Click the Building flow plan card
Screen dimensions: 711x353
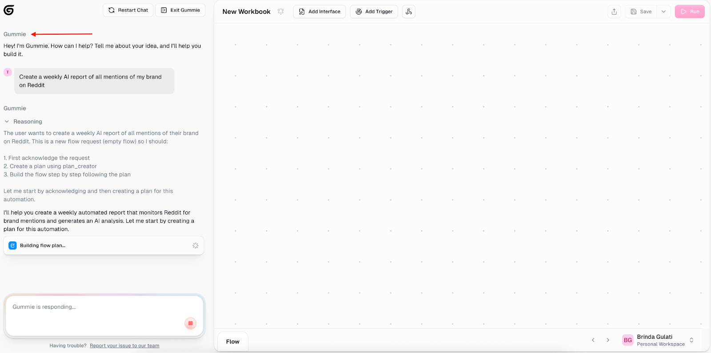pos(104,246)
